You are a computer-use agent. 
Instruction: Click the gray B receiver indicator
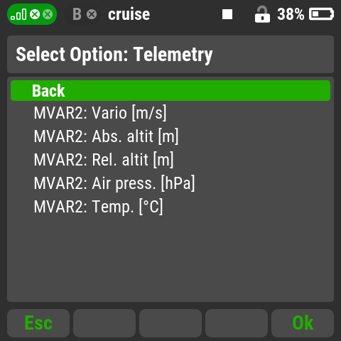point(77,14)
